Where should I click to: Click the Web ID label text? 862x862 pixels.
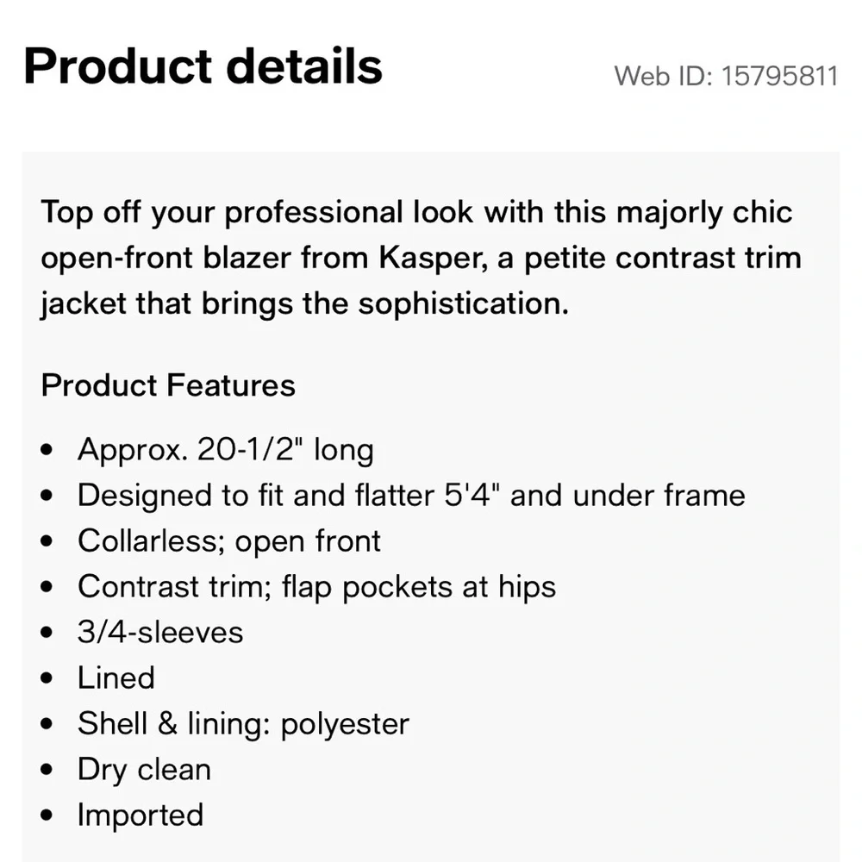click(x=663, y=76)
